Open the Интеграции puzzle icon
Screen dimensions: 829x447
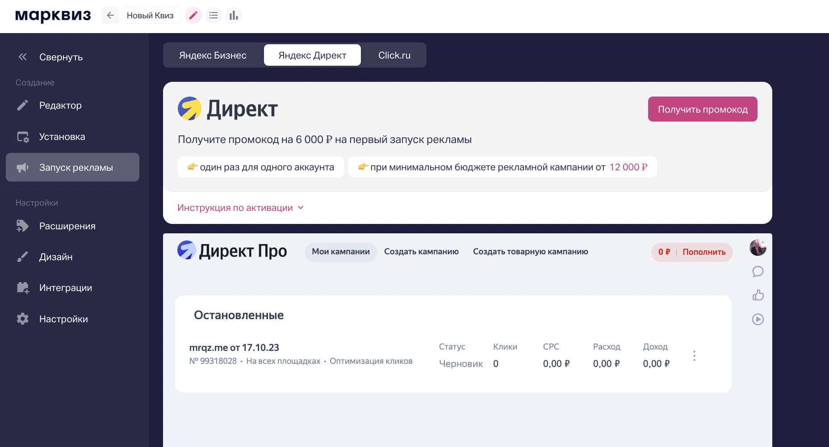click(22, 288)
